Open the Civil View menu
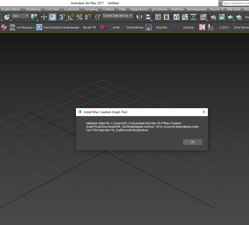 click(52, 9)
